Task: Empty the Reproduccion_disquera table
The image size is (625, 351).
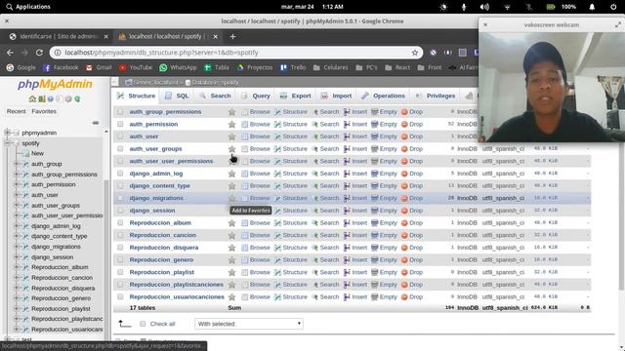Action: click(384, 248)
